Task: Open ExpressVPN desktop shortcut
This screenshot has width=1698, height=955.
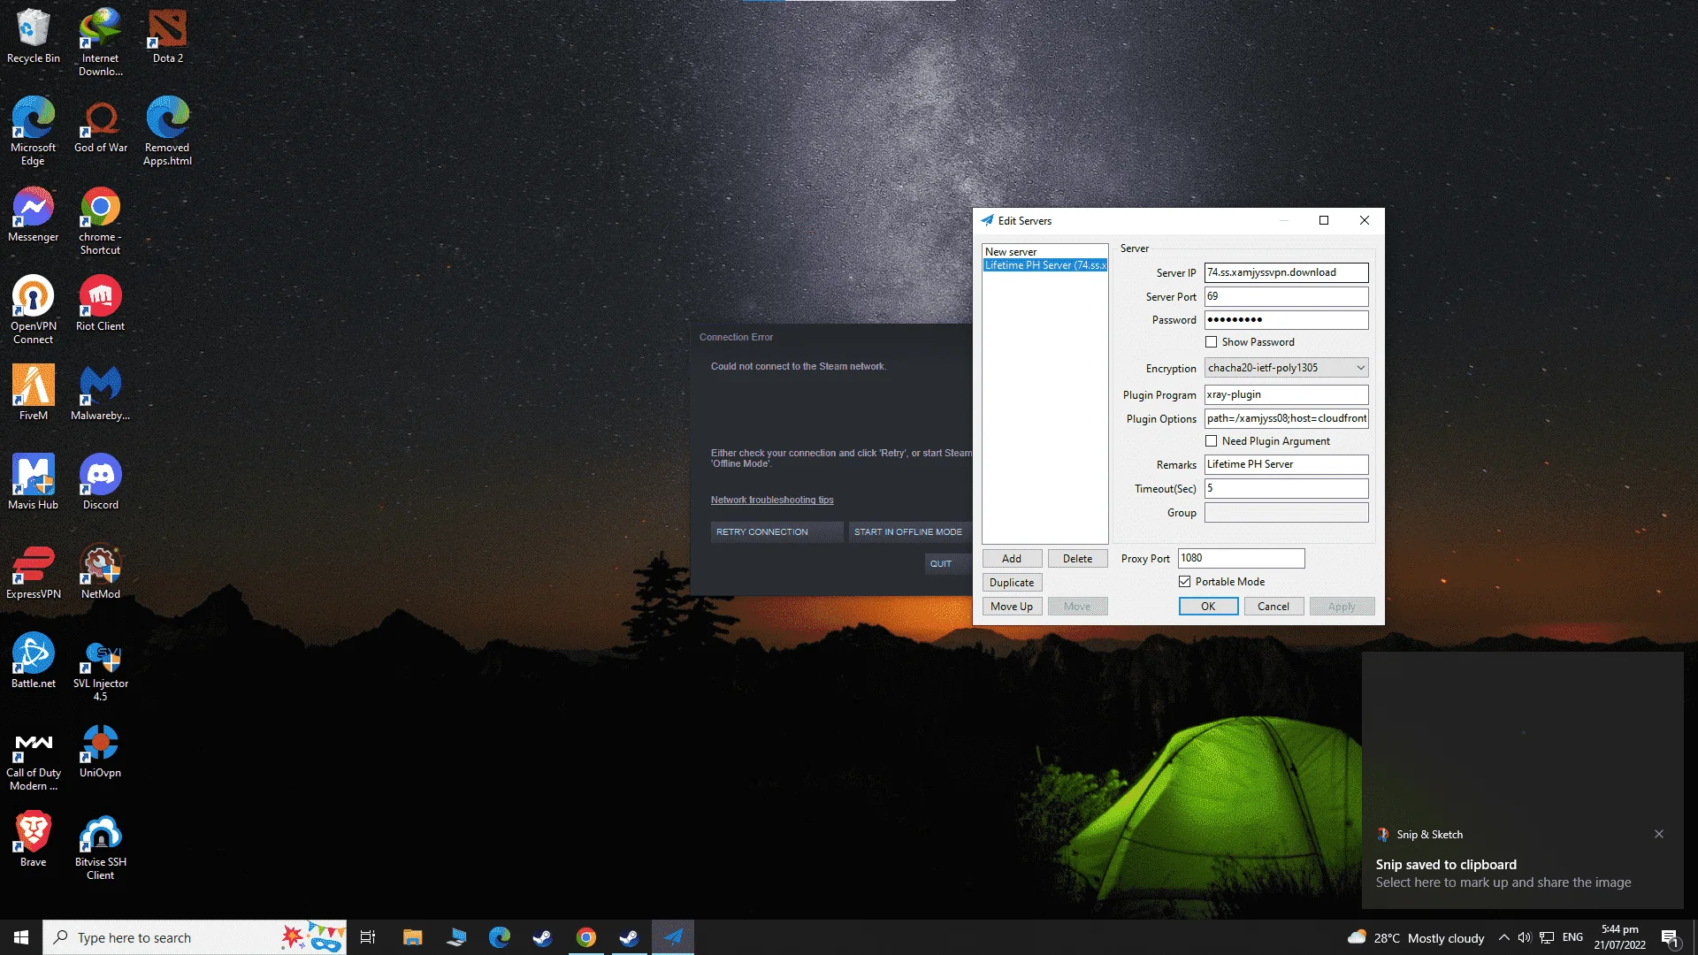Action: [x=34, y=571]
